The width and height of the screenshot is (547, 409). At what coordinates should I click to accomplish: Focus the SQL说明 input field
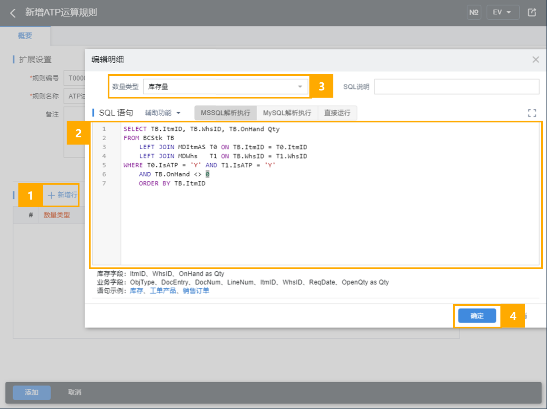click(x=457, y=87)
